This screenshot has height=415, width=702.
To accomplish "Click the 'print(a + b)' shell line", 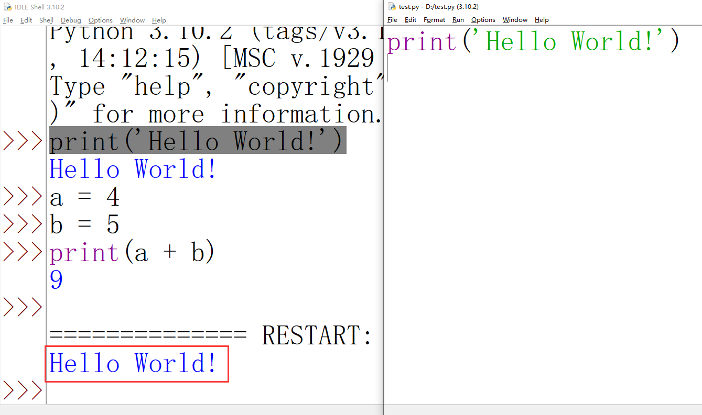I will tap(132, 253).
